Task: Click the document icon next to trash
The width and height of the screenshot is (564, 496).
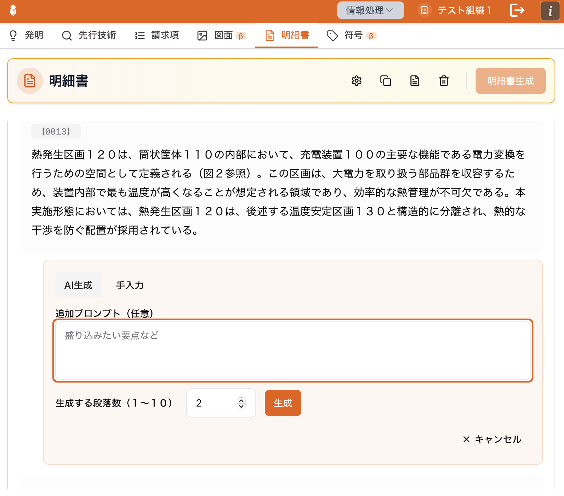Action: point(415,81)
